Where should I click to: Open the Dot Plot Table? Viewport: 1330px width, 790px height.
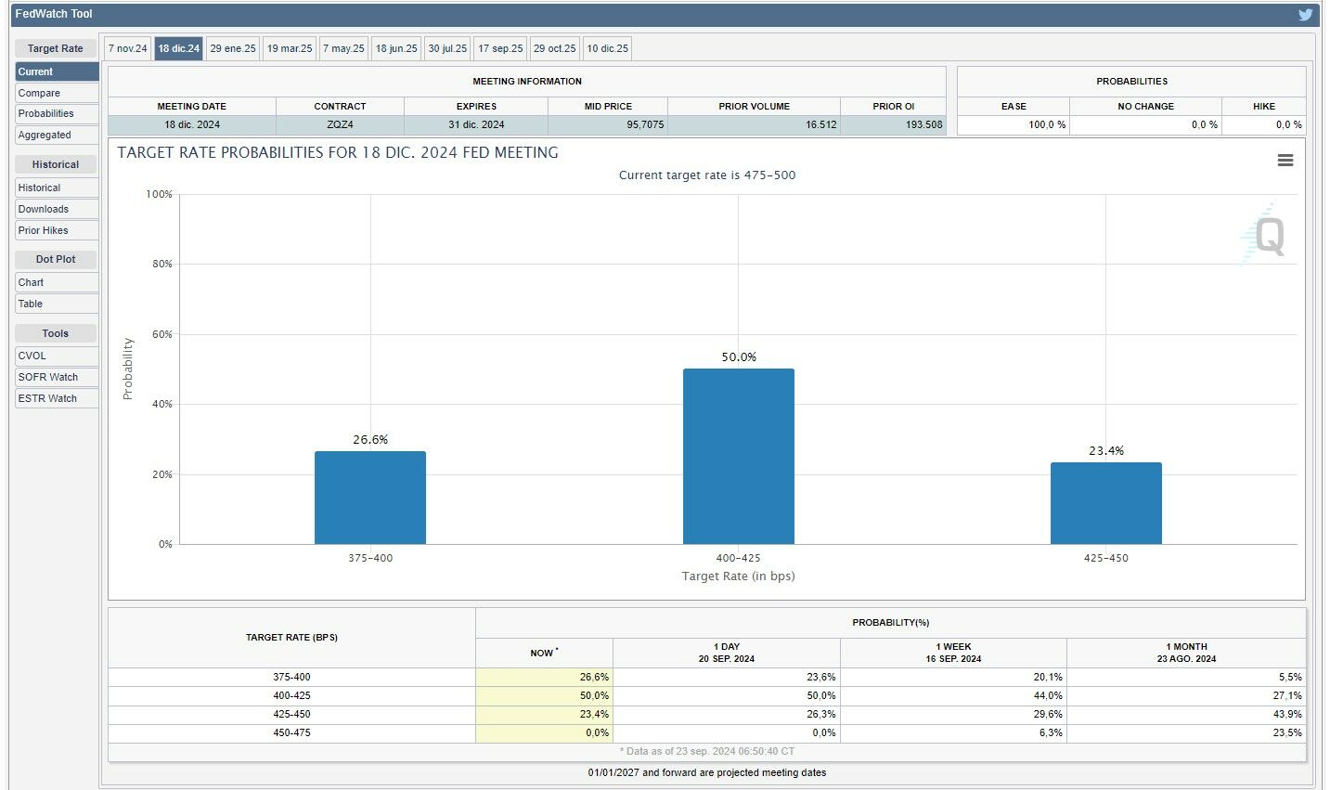pos(30,304)
